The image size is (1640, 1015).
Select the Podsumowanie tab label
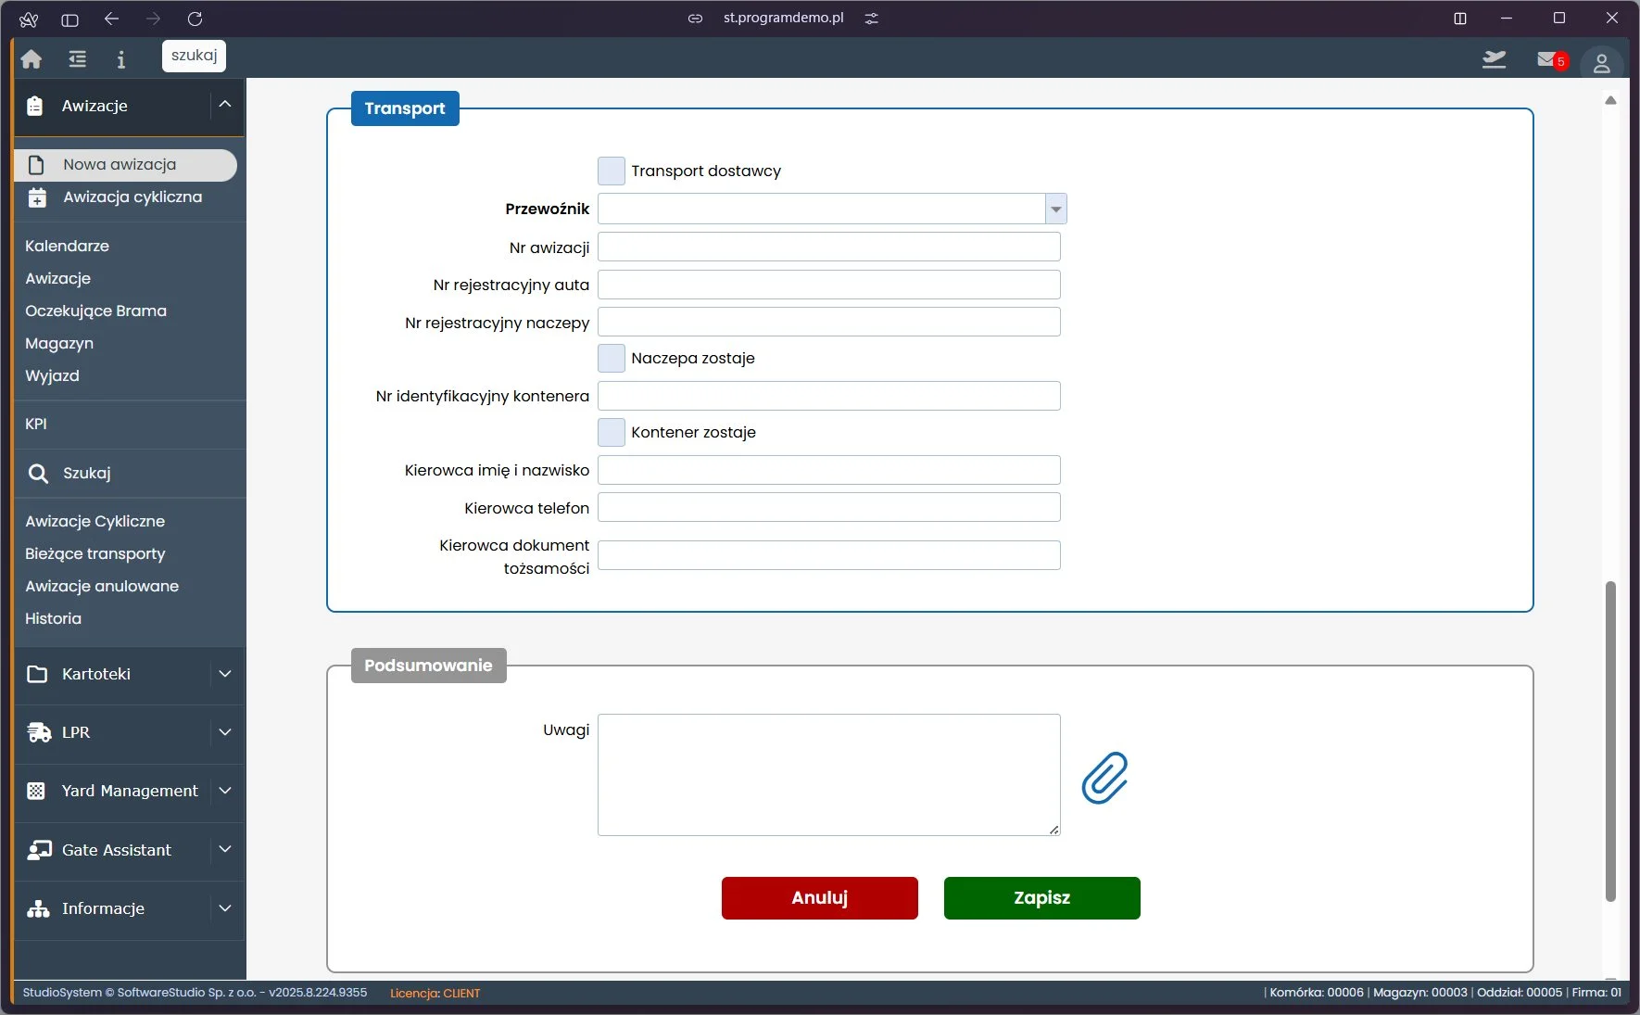tap(427, 665)
